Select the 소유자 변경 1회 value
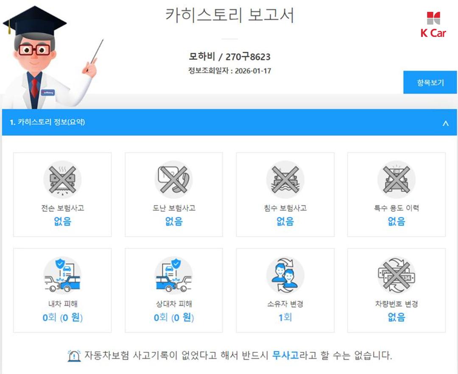 [x=285, y=317]
